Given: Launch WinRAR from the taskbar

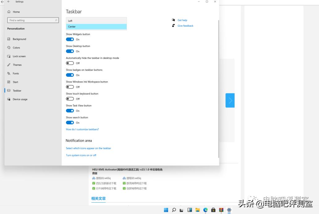Looking at the screenshot, I should [x=221, y=210].
